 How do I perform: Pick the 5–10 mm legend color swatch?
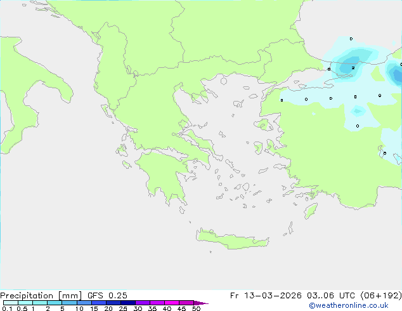tap(69, 303)
